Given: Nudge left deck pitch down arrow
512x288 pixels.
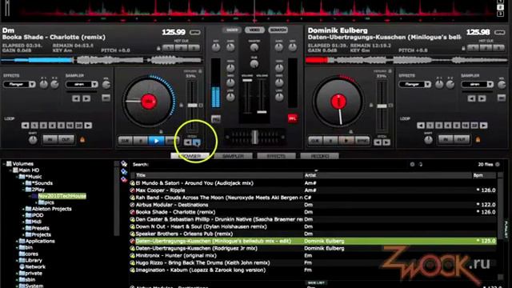Looking at the screenshot, I should (188, 142).
